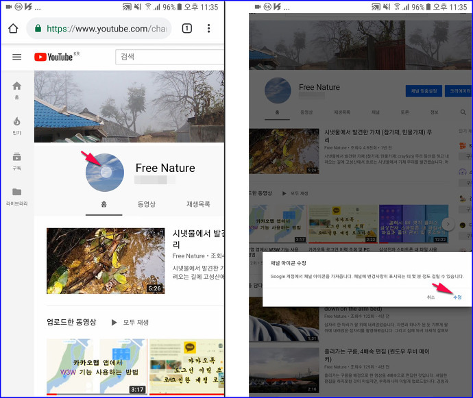Click the green padlock in the address bar
The height and width of the screenshot is (398, 473).
pos(38,28)
